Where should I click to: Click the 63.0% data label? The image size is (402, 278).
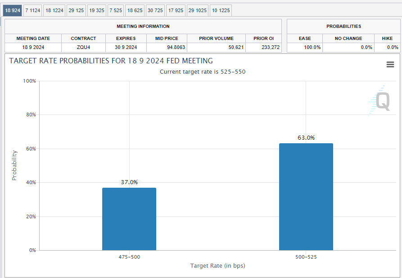coord(306,138)
